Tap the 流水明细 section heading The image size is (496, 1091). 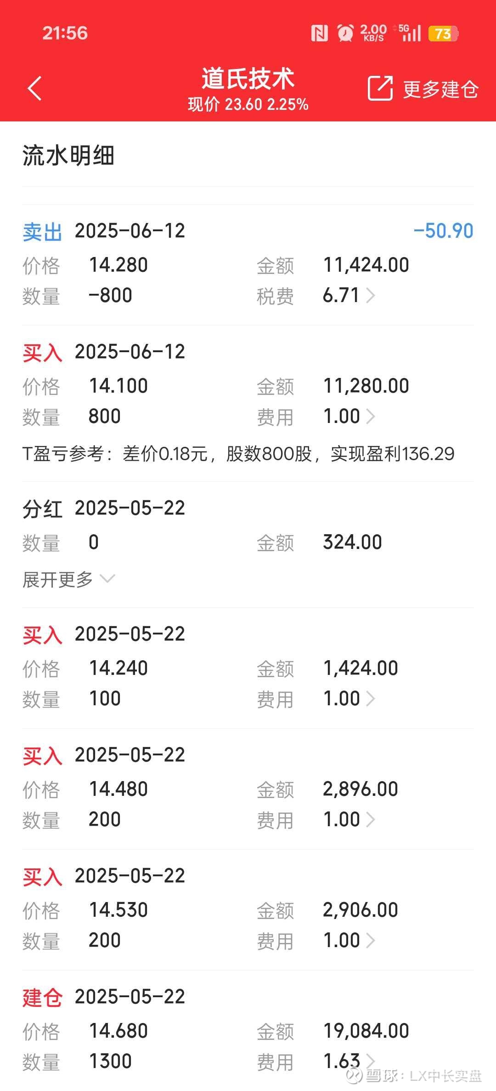pyautogui.click(x=68, y=155)
